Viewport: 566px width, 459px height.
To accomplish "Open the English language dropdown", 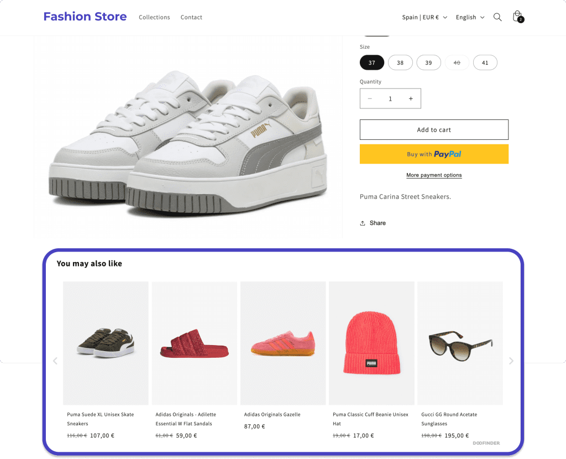I will pos(470,17).
